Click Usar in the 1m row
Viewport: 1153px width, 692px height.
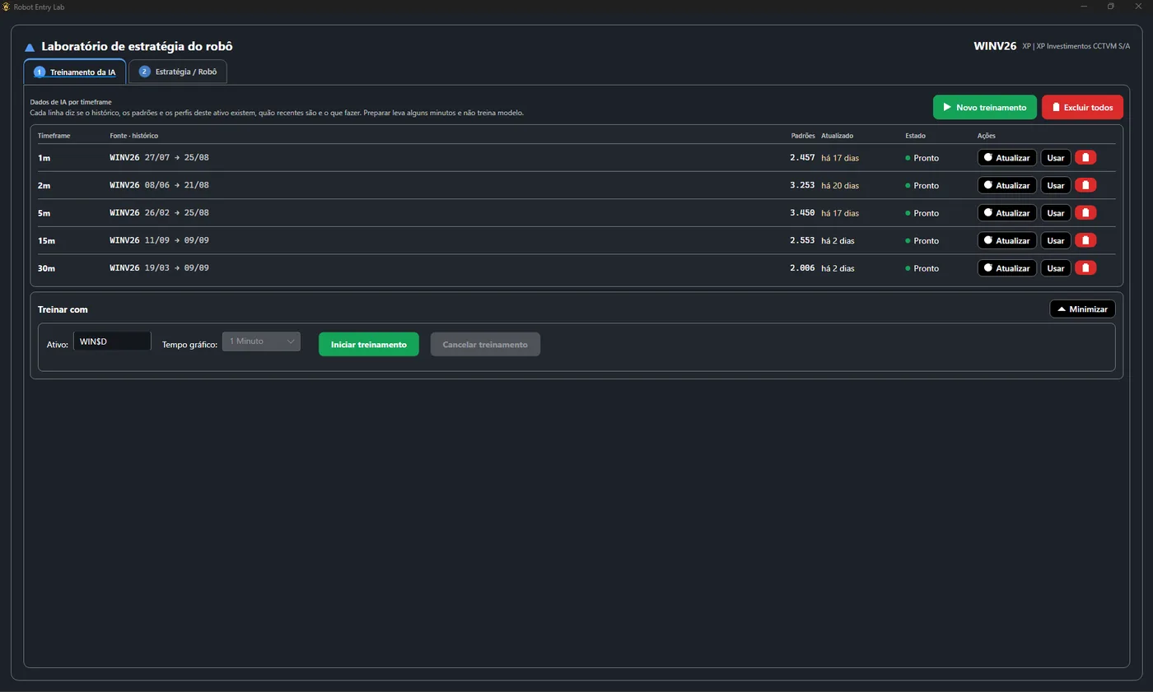tap(1056, 157)
